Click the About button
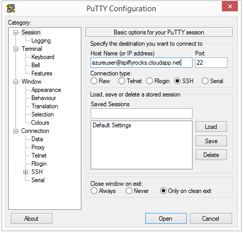The image size is (243, 233). [31, 219]
